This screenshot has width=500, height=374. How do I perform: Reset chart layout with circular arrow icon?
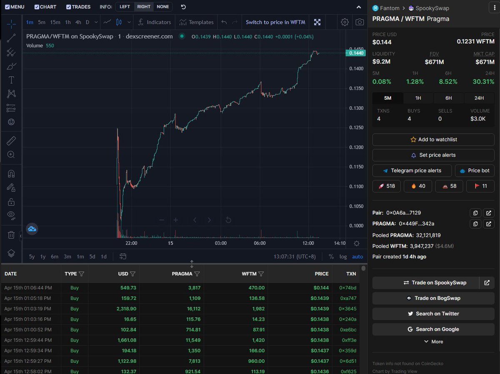point(184,7)
